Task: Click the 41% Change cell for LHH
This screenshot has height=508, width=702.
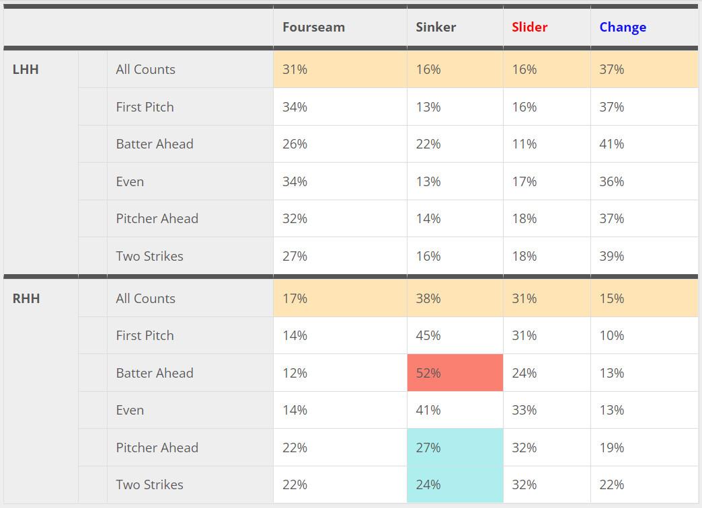Action: pyautogui.click(x=612, y=144)
